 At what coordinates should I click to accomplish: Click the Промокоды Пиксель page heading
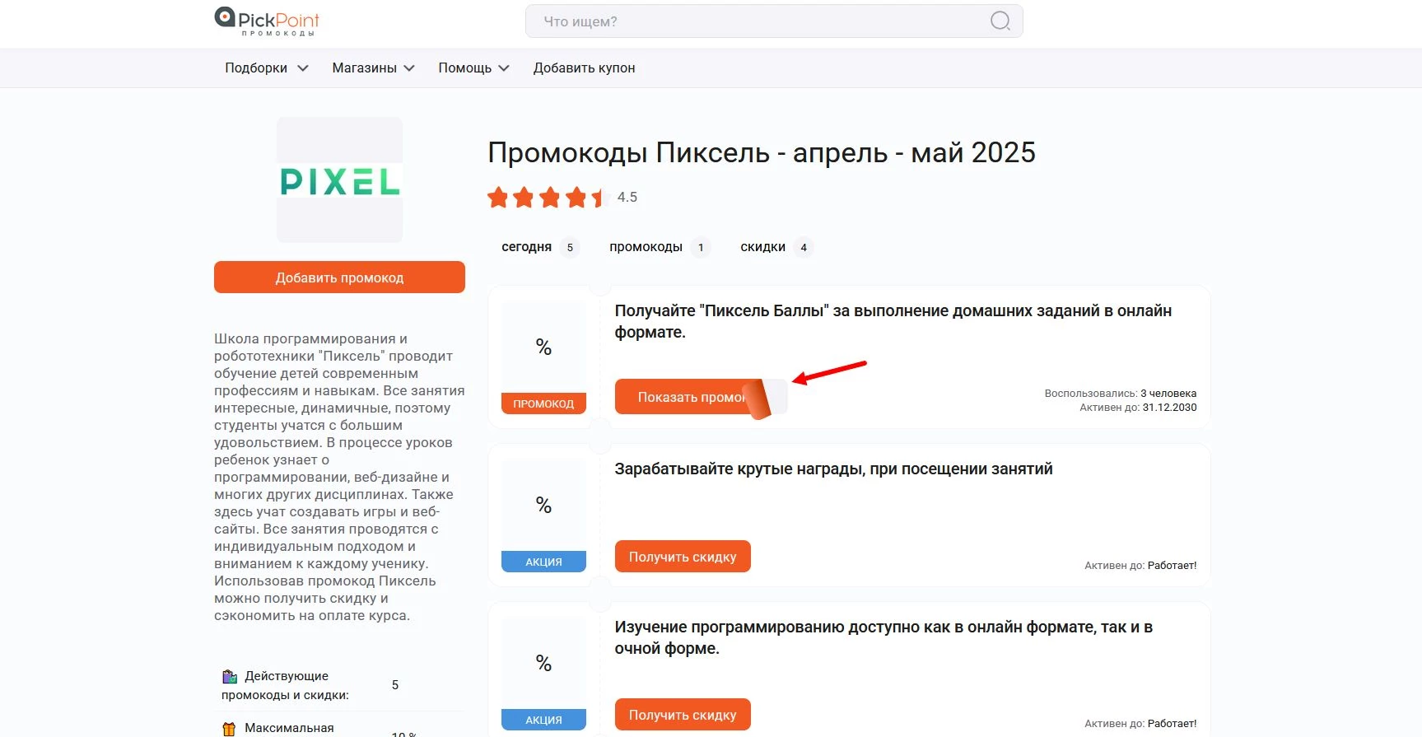tap(762, 153)
